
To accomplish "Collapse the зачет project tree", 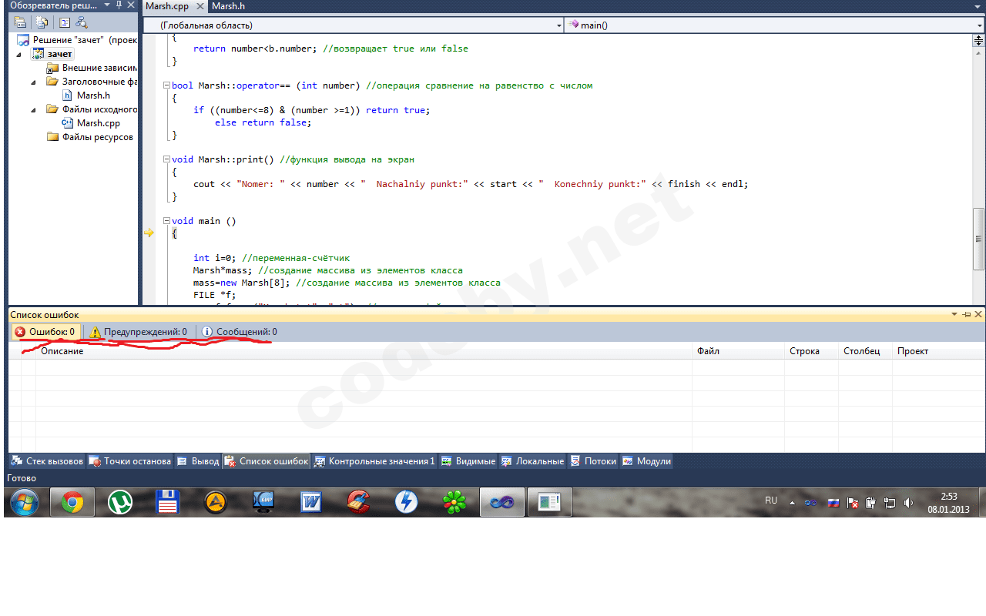I will pos(19,55).
